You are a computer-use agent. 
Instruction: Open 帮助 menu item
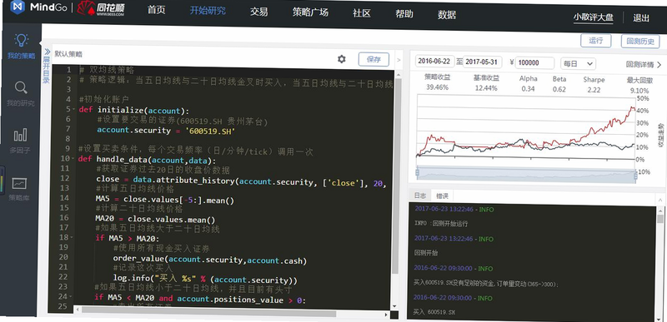(404, 13)
